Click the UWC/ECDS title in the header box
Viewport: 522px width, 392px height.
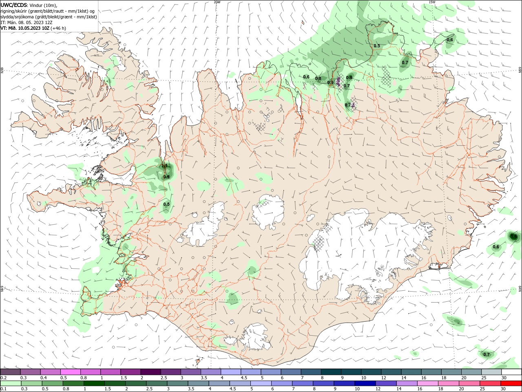(14, 5)
